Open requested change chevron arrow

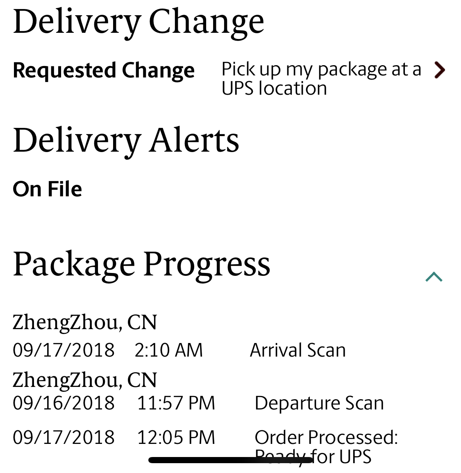(439, 70)
